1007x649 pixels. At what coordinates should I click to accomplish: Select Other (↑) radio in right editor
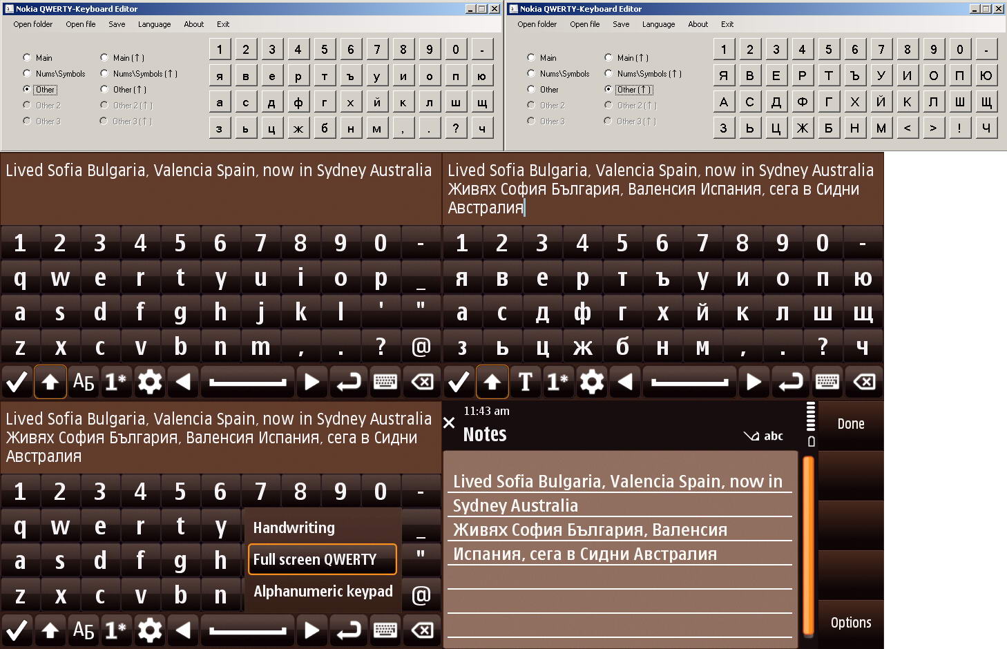pyautogui.click(x=608, y=89)
